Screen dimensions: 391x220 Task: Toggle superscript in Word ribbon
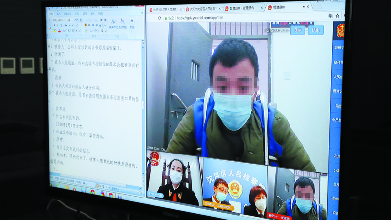coord(73,25)
